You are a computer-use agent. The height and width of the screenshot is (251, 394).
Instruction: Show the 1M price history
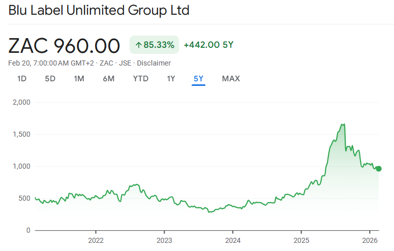[x=79, y=79]
